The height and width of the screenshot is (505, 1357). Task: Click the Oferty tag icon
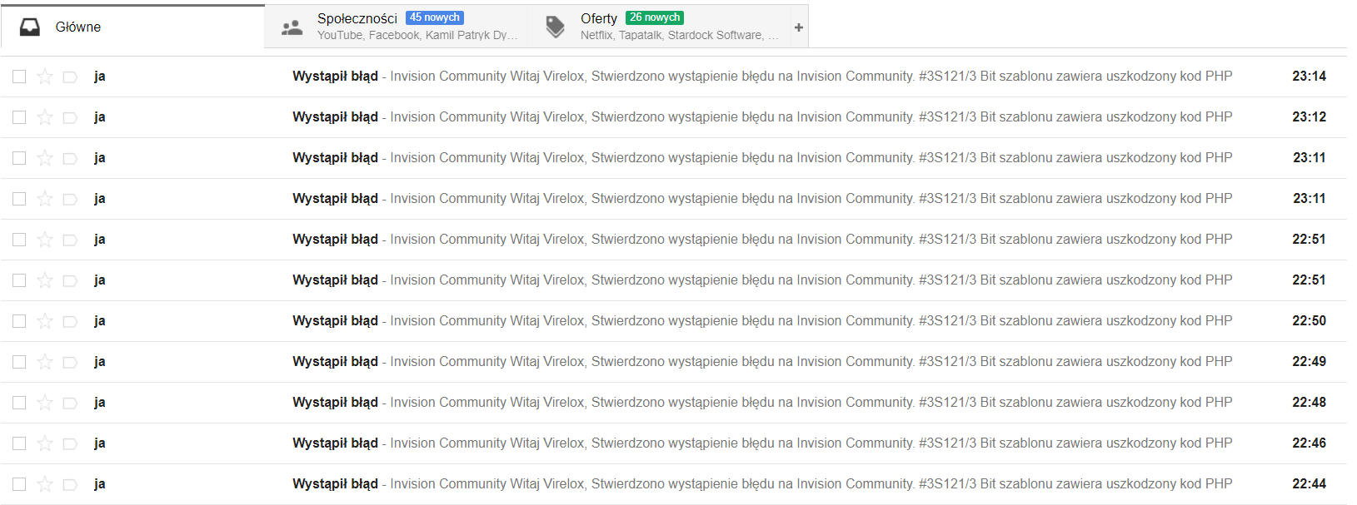point(555,27)
